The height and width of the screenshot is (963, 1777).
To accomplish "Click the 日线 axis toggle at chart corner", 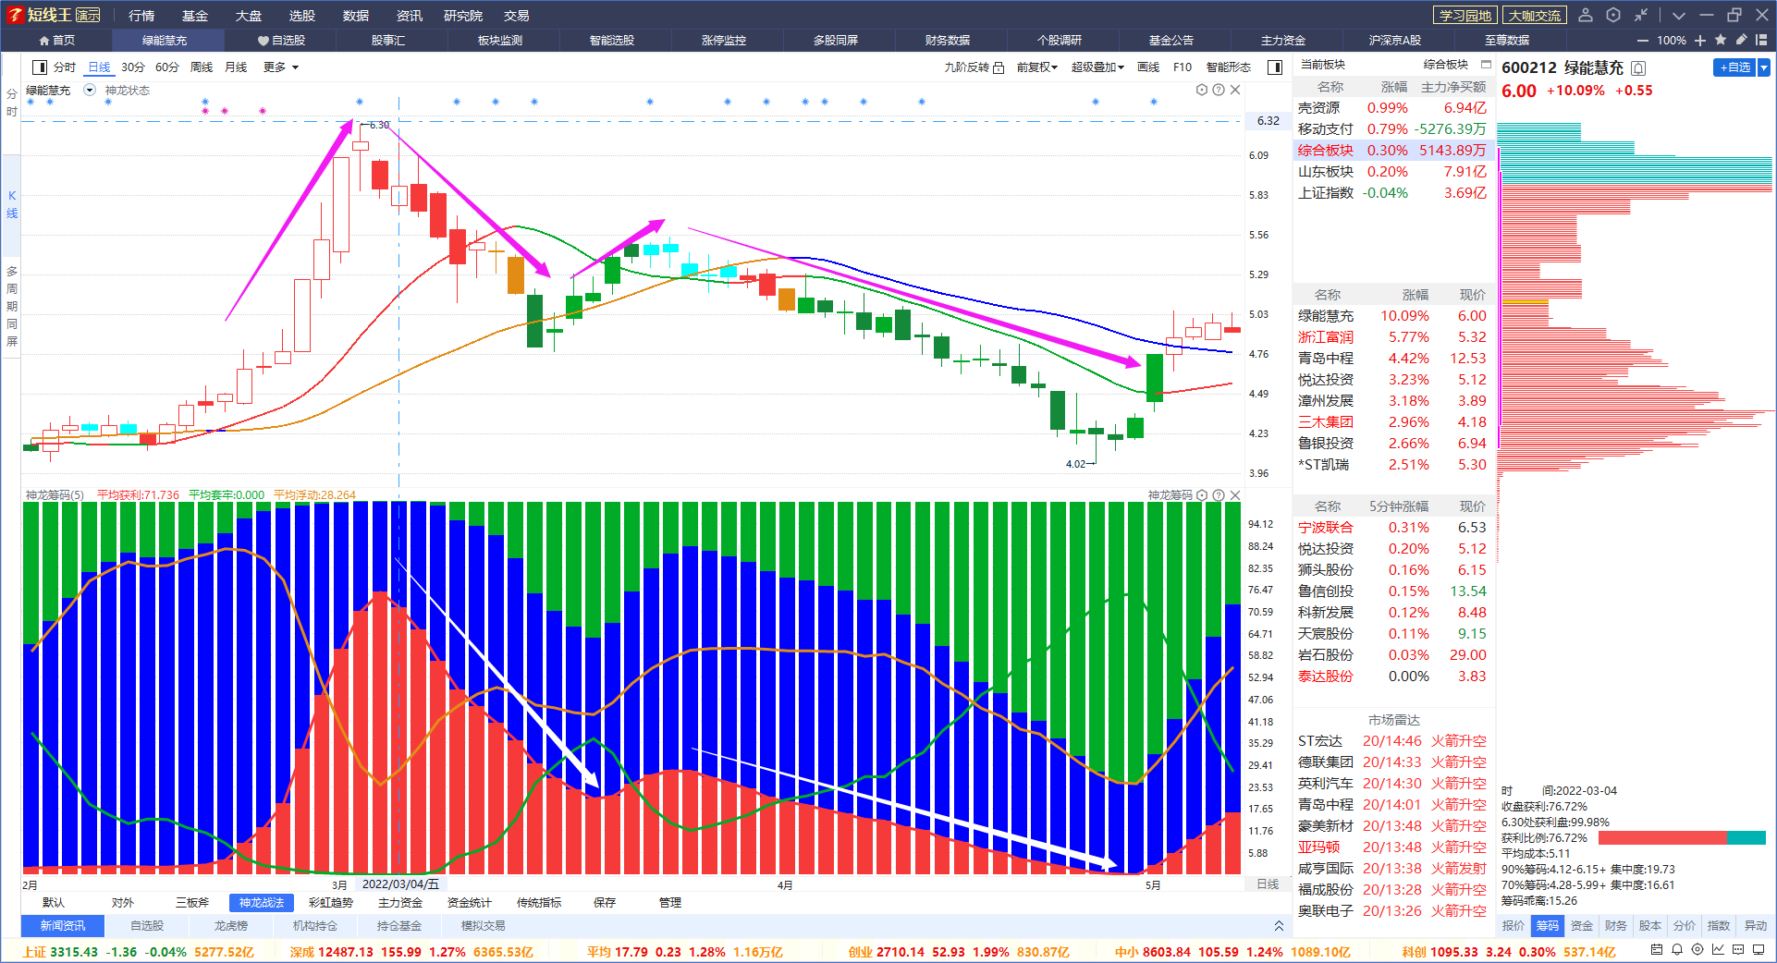I will (x=1268, y=884).
